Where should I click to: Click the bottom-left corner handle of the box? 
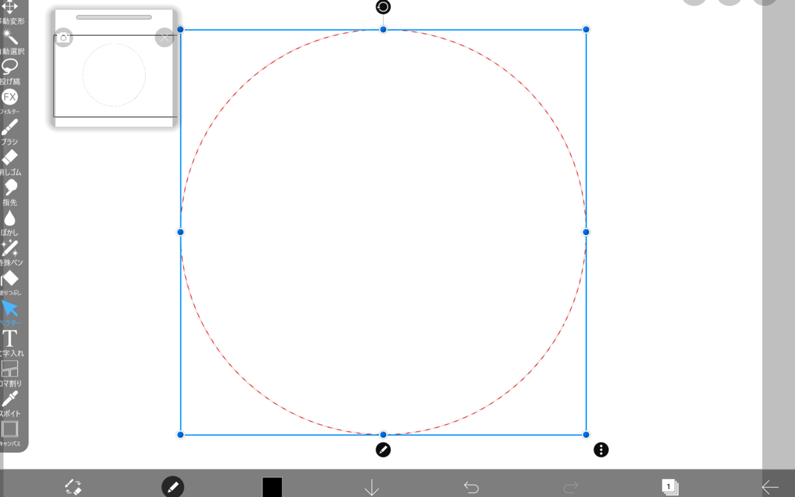point(180,435)
